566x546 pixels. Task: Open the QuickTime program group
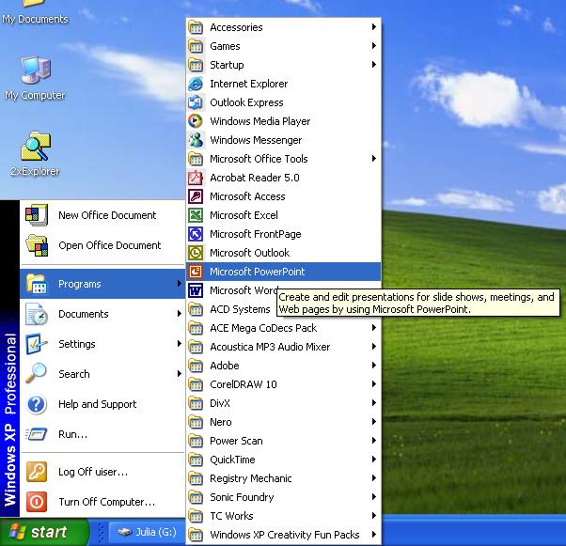(283, 460)
